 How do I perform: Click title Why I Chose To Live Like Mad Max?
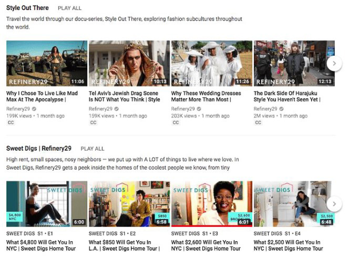click(x=42, y=96)
